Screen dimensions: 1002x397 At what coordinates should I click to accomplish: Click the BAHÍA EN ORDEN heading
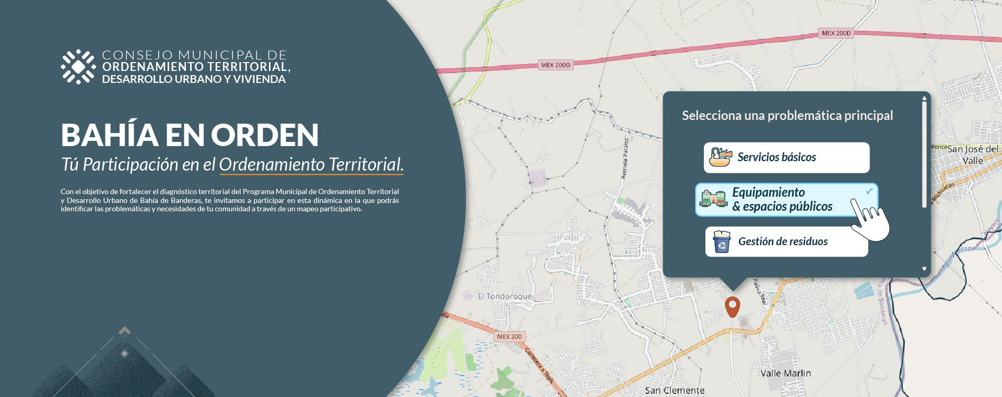click(x=190, y=135)
